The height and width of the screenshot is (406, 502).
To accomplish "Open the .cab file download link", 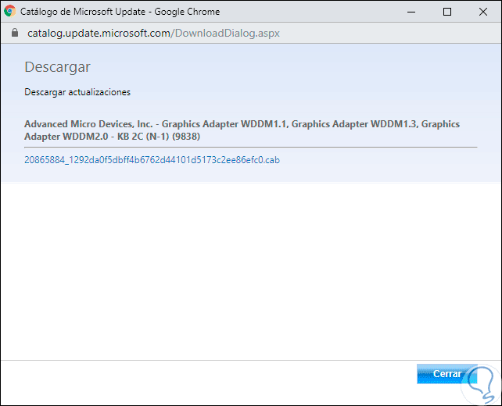I will tap(152, 160).
